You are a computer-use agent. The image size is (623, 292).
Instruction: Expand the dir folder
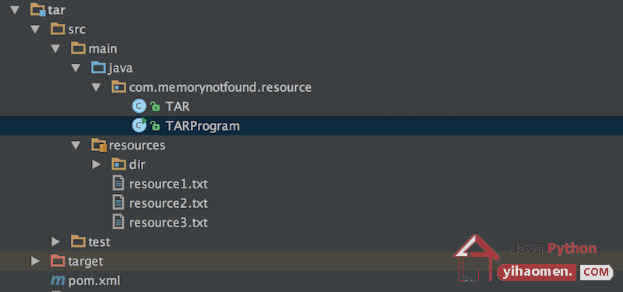(x=96, y=164)
